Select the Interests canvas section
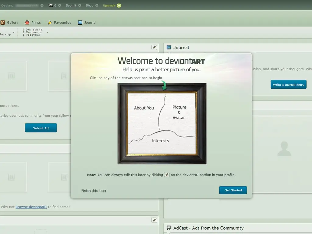 point(160,141)
